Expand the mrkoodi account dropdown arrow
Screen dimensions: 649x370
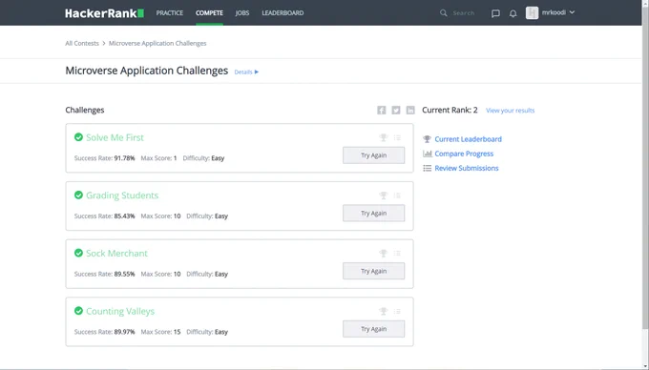572,12
